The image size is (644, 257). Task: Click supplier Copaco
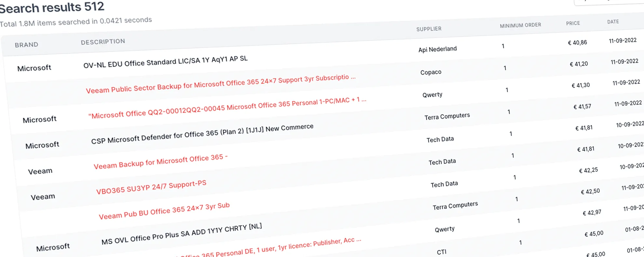pos(431,72)
